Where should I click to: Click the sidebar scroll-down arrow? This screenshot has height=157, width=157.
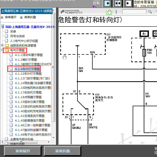(53, 138)
